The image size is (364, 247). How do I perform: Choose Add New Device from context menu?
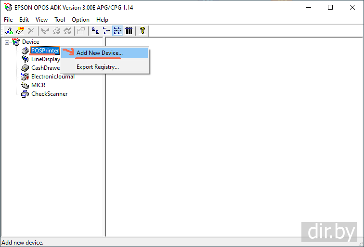(104, 53)
